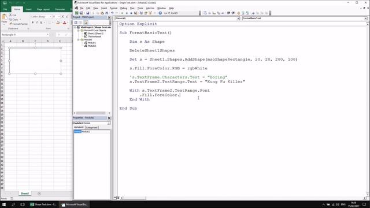This screenshot has width=370, height=208.
Task: Click the blue Help question mark icon
Action: [x=160, y=13]
